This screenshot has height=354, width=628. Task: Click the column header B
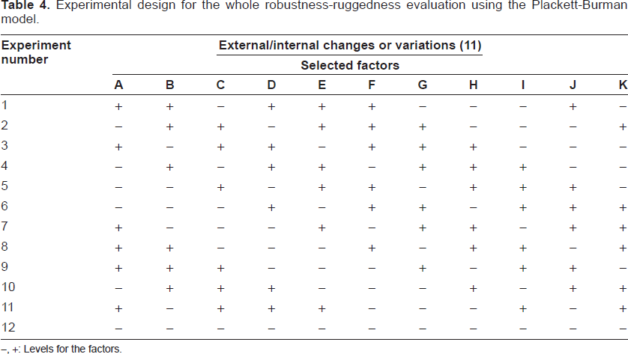click(170, 85)
